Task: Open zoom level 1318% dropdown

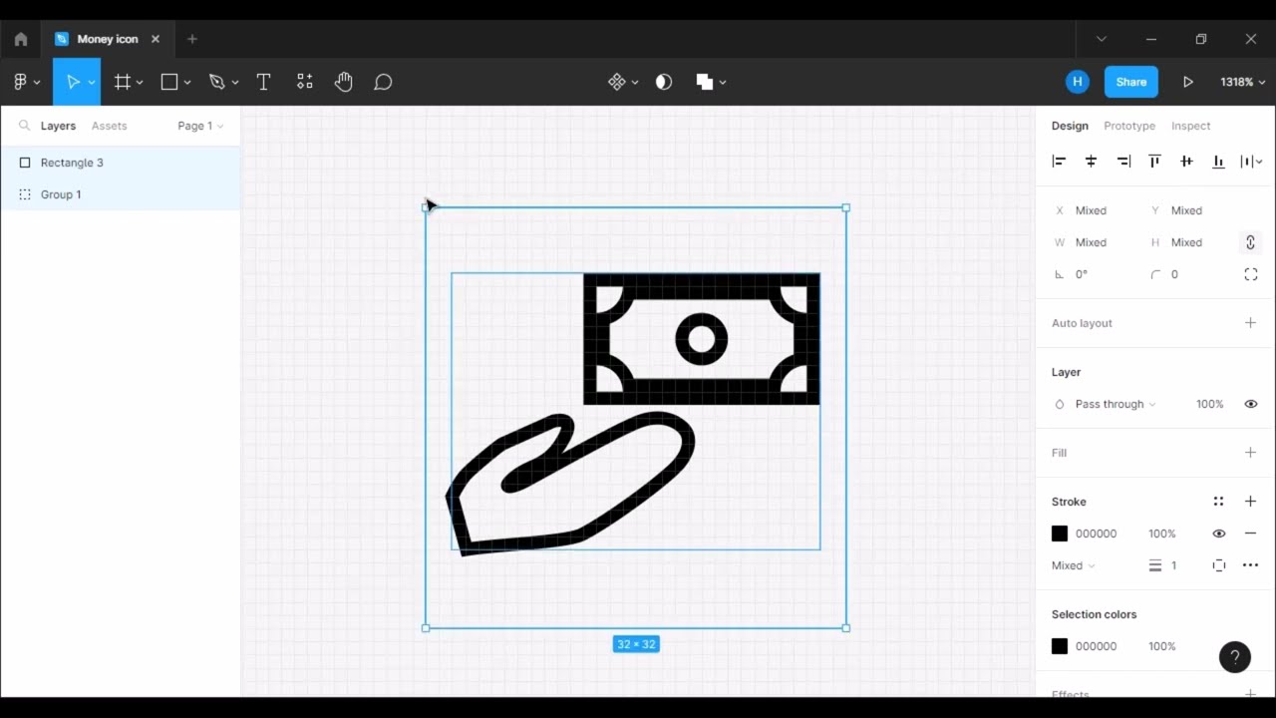Action: (1242, 82)
